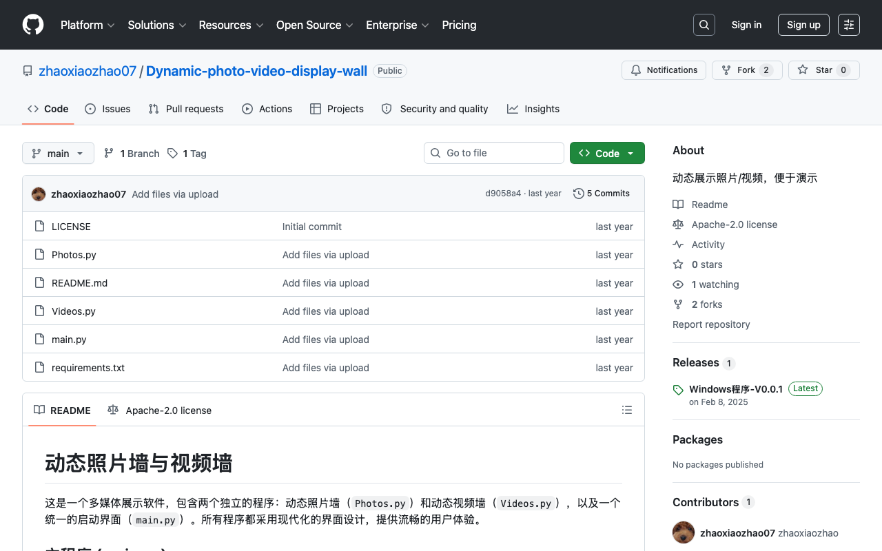Open README outline list icon
The width and height of the screenshot is (882, 551).
627,410
